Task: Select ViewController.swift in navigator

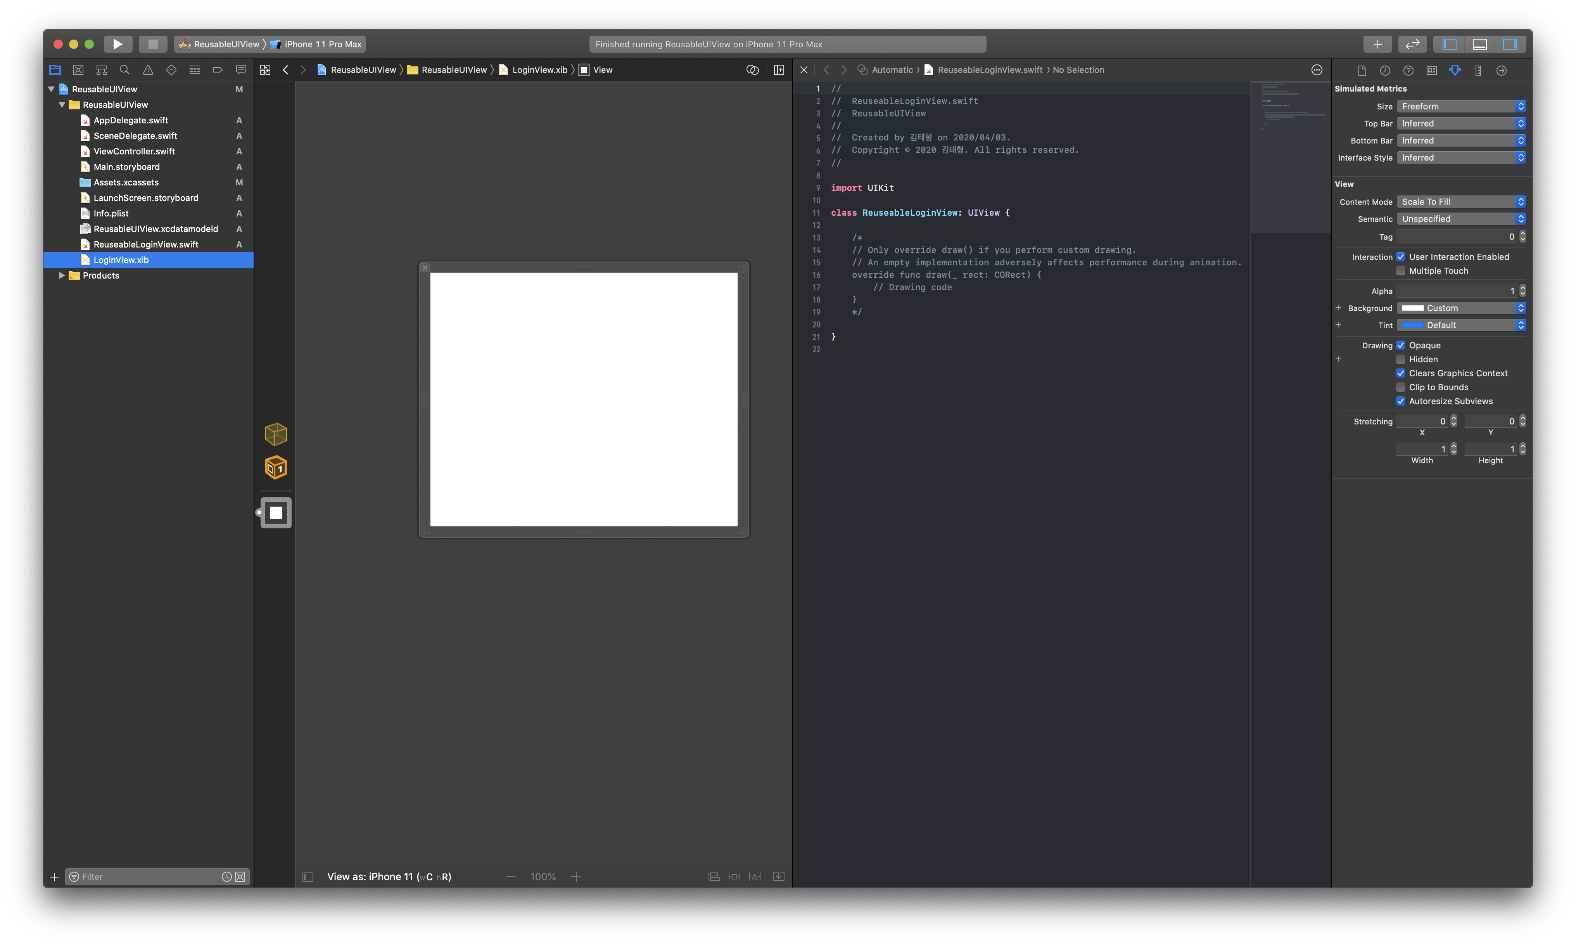Action: (134, 152)
